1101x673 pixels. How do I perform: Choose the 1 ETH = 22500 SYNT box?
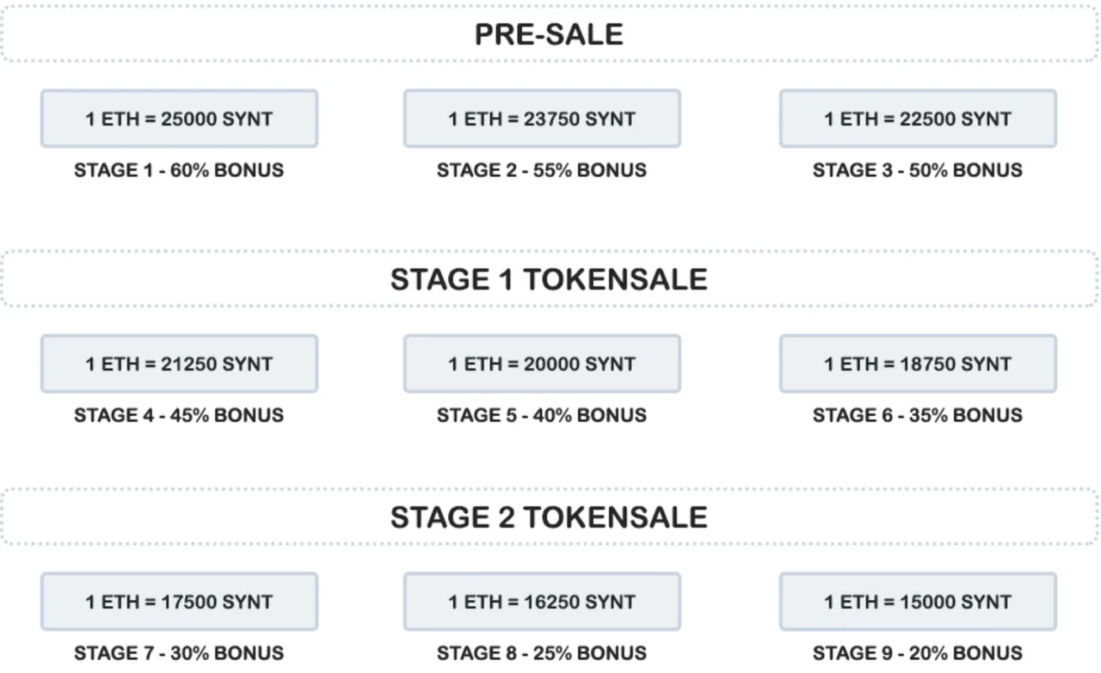pos(918,119)
